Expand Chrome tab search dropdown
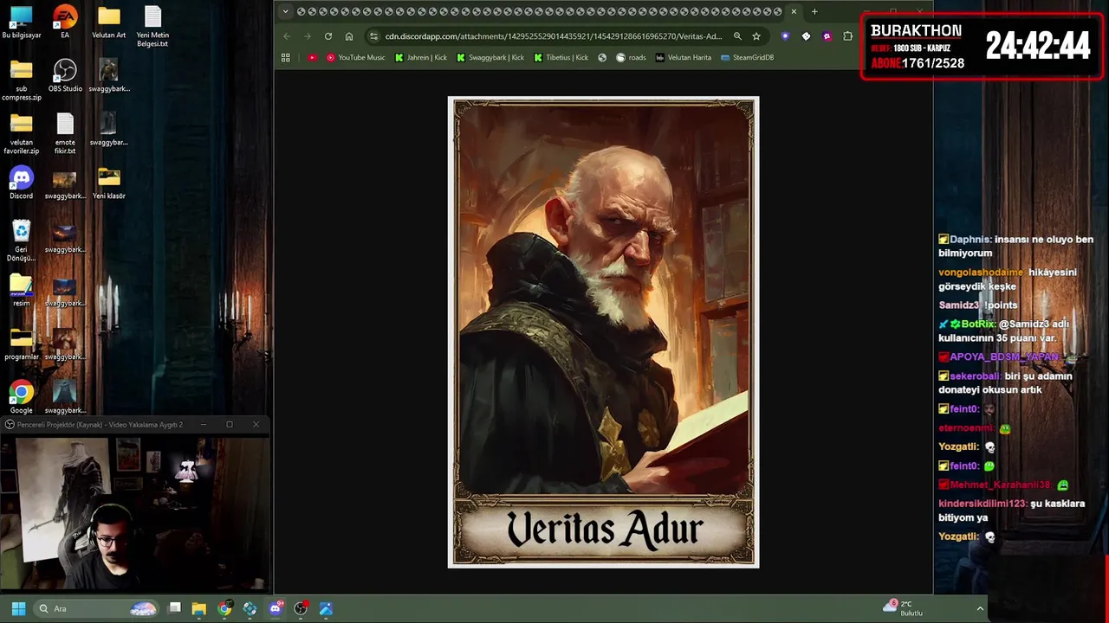The height and width of the screenshot is (623, 1109). [286, 11]
